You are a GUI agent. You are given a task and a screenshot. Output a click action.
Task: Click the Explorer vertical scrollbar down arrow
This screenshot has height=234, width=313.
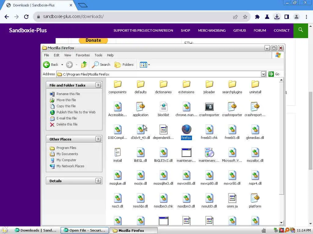pos(281,223)
